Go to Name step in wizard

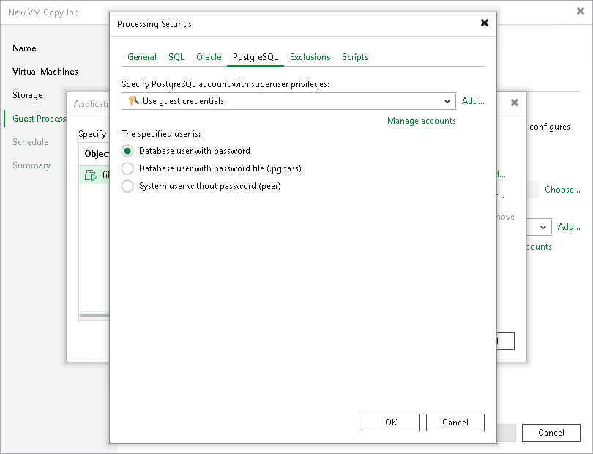point(24,48)
